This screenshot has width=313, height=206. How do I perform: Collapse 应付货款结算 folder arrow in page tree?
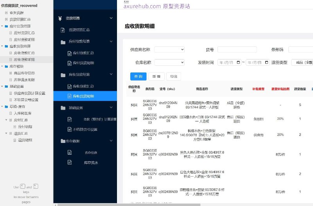pos(2,26)
